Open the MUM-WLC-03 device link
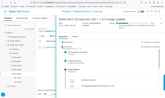Screen dimensions: 165x98 tap(51, 48)
